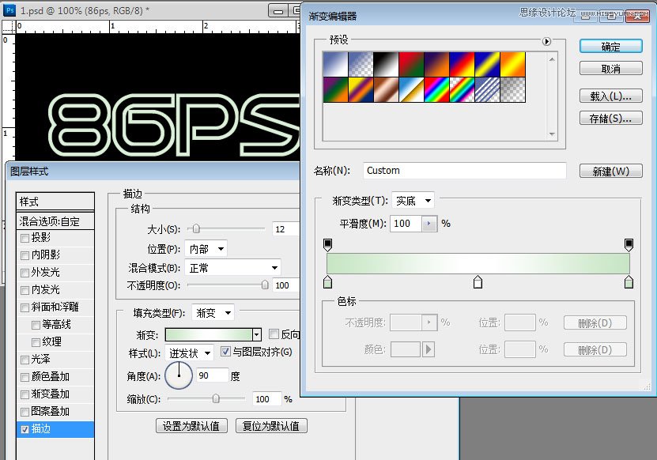
Task: Open the 渐变类型 gradient type dropdown
Action: (412, 200)
